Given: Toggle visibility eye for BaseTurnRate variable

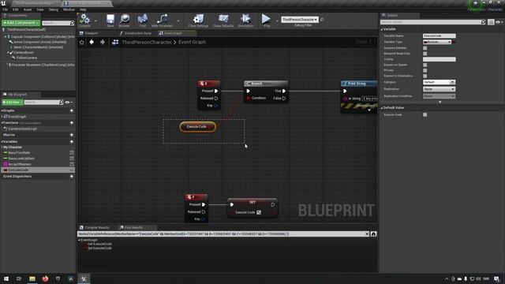Looking at the screenshot, I should tap(72, 152).
